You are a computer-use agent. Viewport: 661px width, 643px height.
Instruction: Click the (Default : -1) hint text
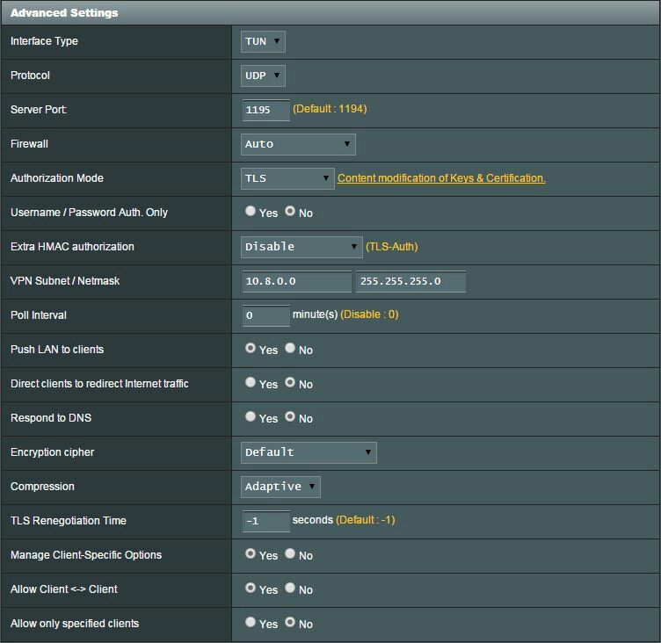click(366, 520)
